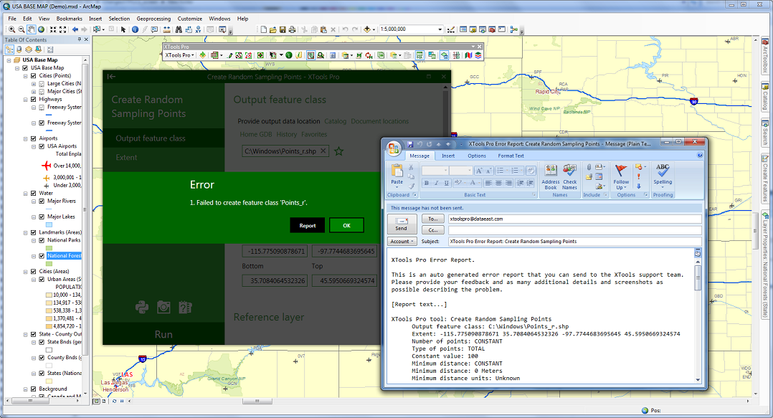Collapse the Cities (Points) group

point(26,76)
